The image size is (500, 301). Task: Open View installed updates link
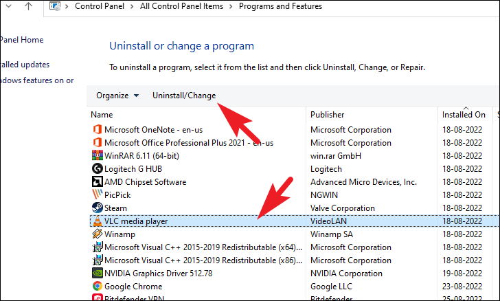coord(25,65)
